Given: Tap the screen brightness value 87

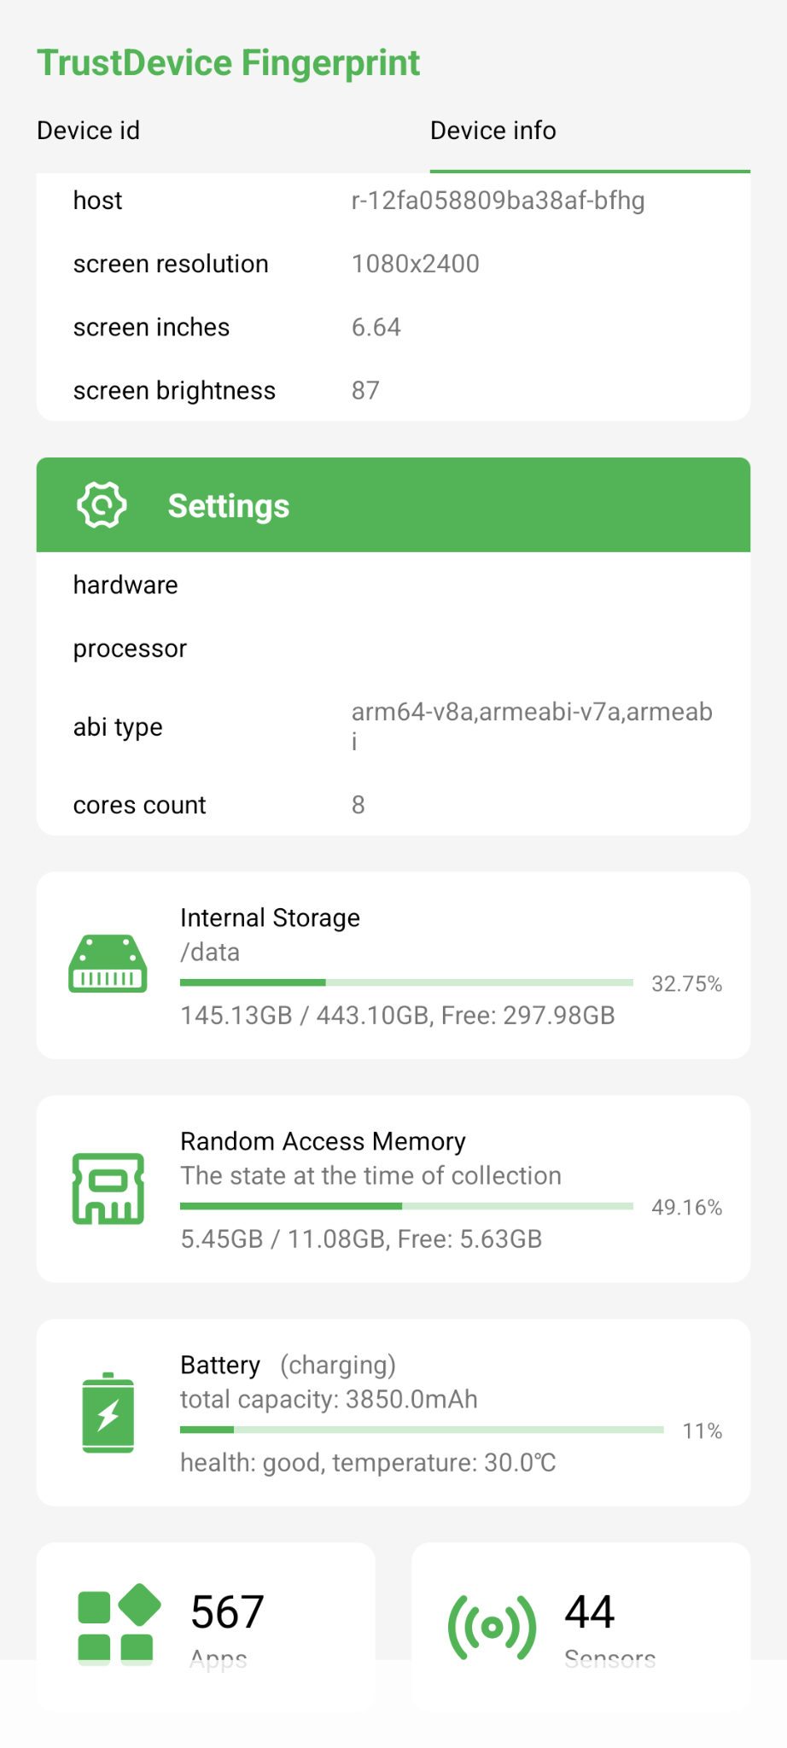Looking at the screenshot, I should tap(365, 390).
